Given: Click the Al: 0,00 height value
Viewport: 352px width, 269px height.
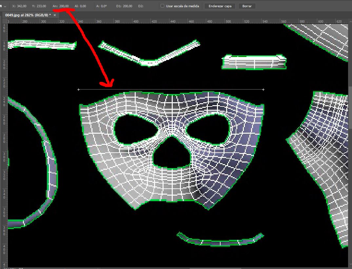Looking at the screenshot, I should click(81, 6).
